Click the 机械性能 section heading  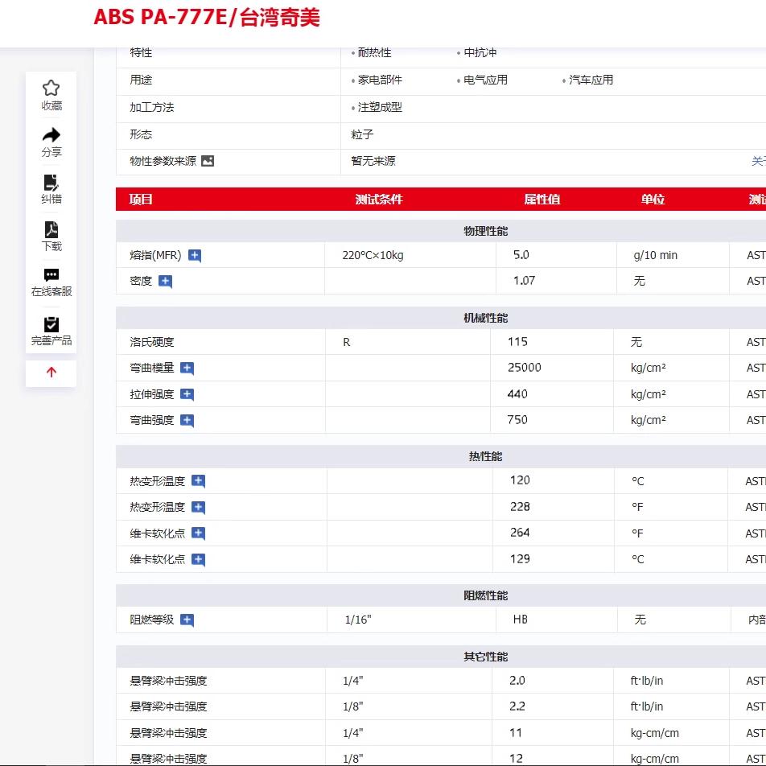coord(485,318)
